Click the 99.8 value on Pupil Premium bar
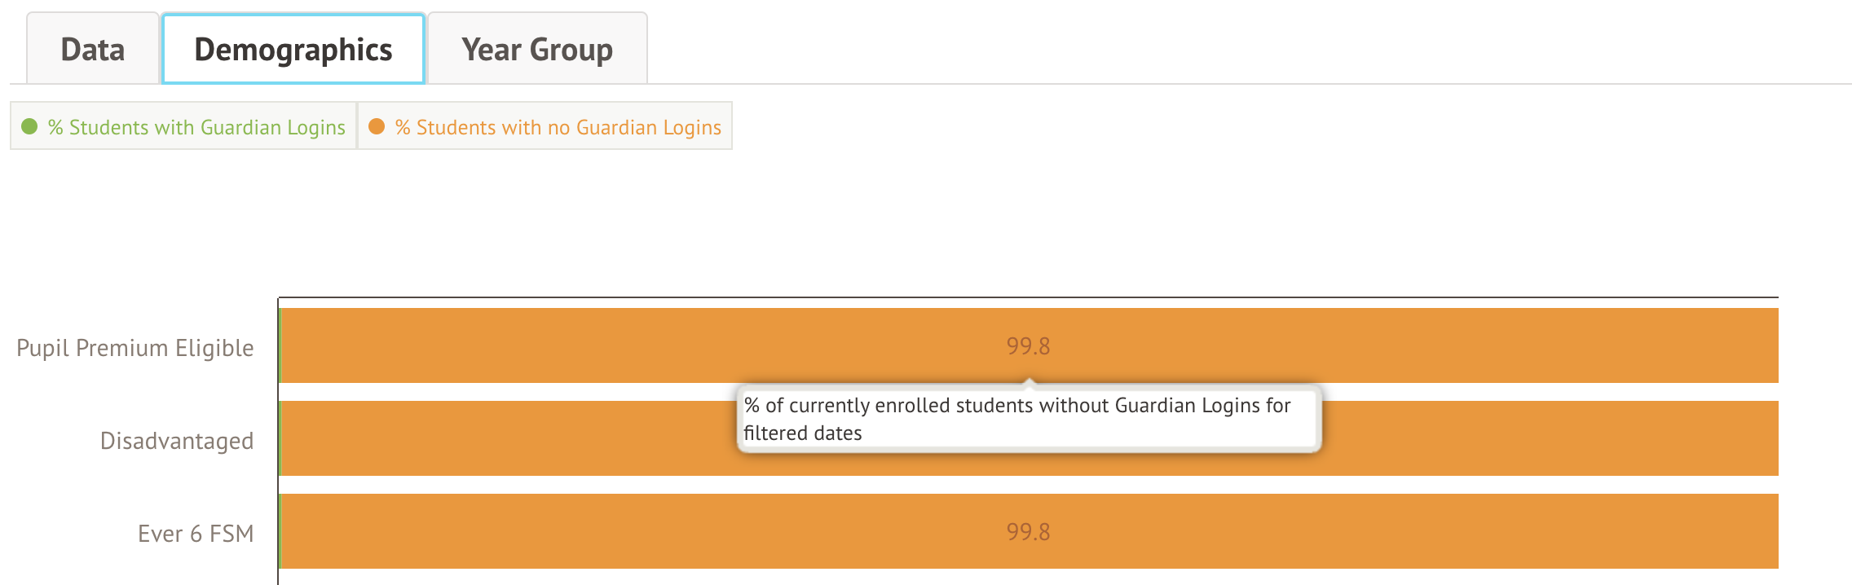Image resolution: width=1852 pixels, height=585 pixels. tap(1028, 346)
